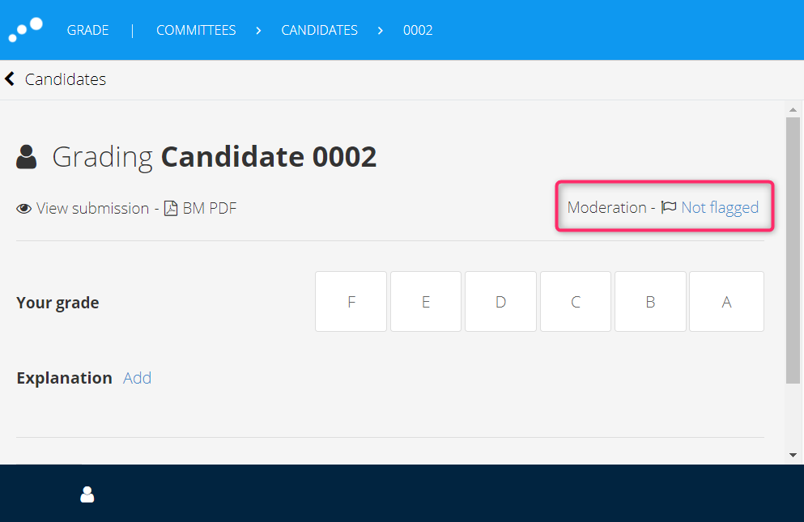Screen dimensions: 804x522
Task: Open the GRADE menu item
Action: (x=87, y=30)
